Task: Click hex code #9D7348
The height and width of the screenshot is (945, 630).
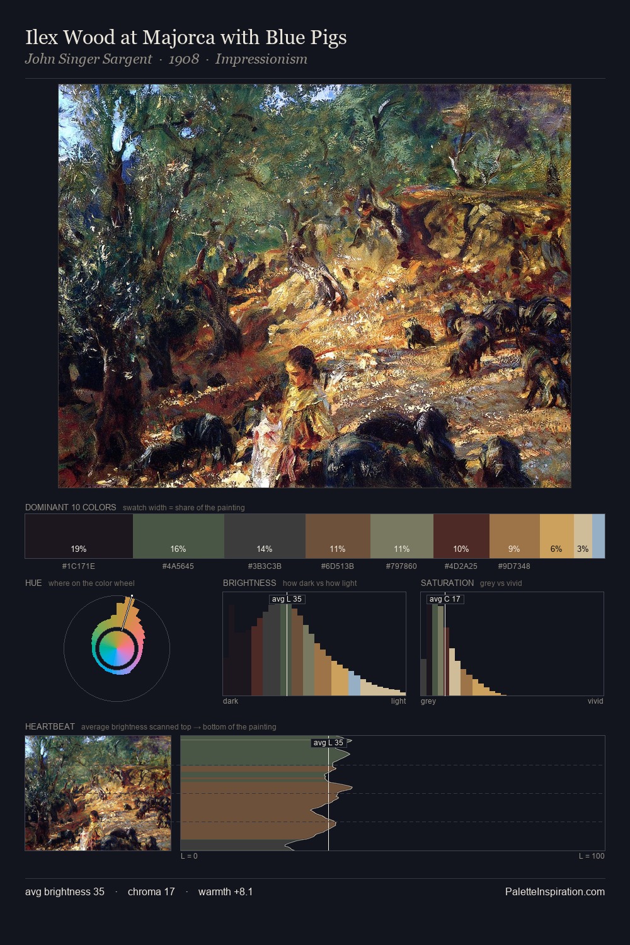Action: point(515,566)
